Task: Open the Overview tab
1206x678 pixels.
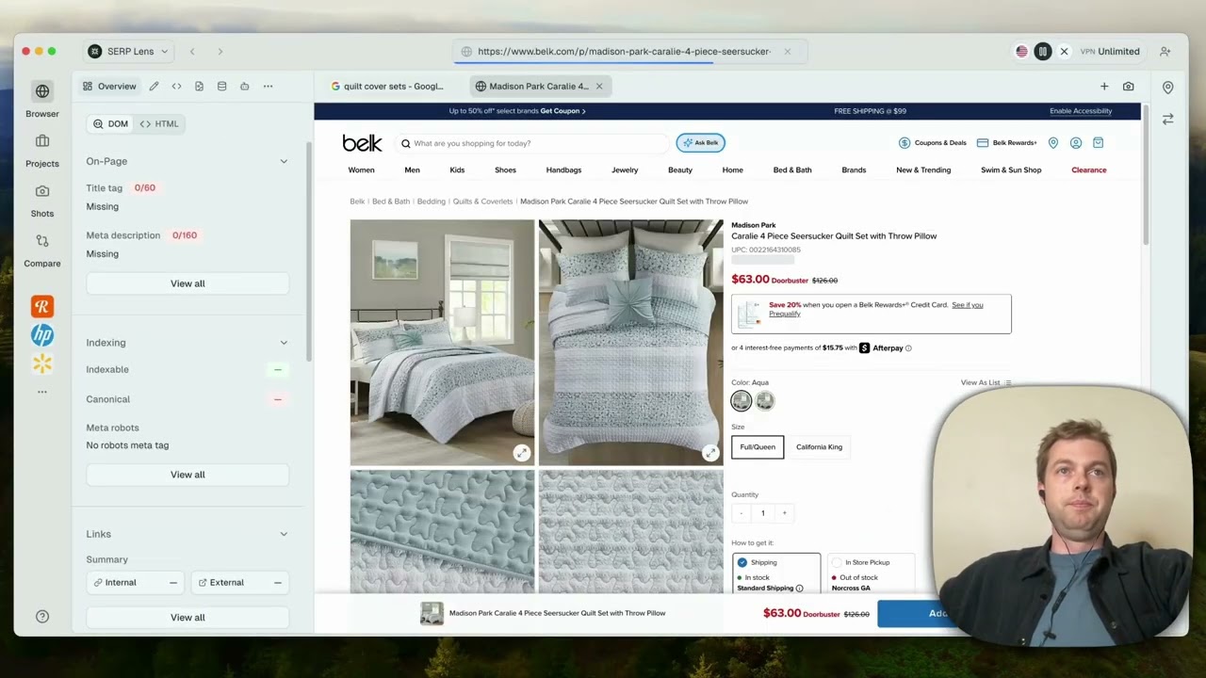Action: [x=109, y=87]
